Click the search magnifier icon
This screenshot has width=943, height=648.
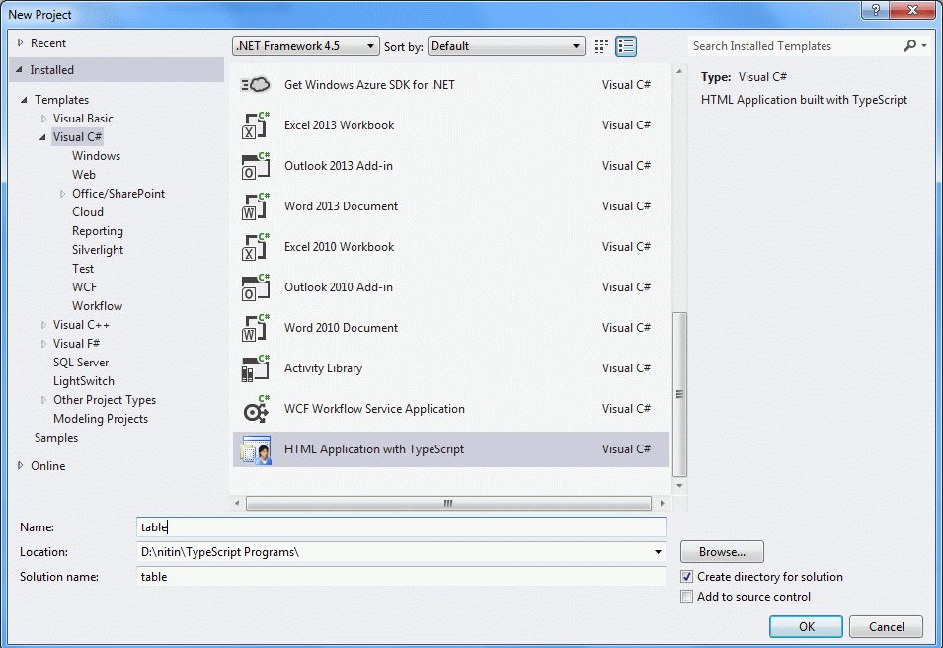[x=910, y=46]
